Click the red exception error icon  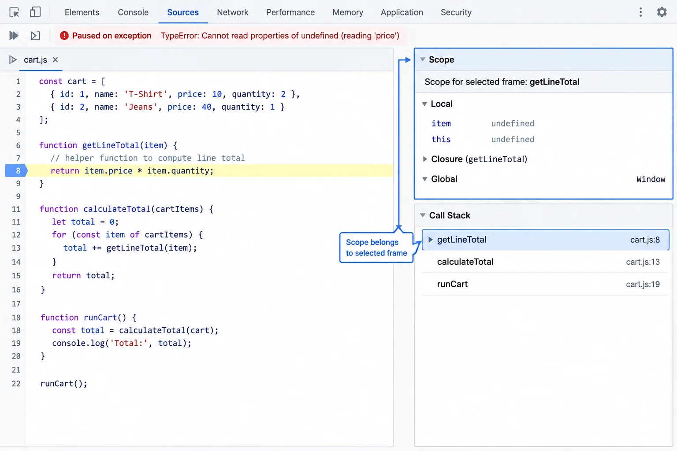pyautogui.click(x=64, y=36)
